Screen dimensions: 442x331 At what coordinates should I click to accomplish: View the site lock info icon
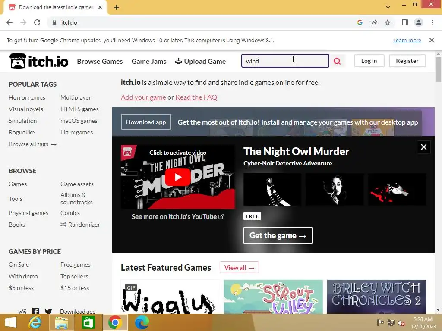54,22
